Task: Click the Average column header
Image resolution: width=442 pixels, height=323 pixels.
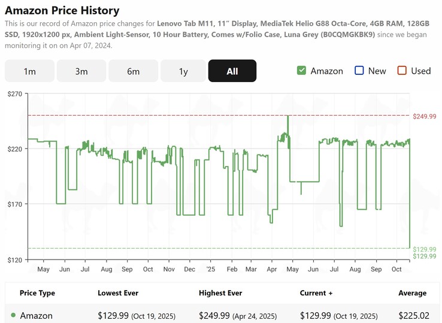Action: [412, 293]
